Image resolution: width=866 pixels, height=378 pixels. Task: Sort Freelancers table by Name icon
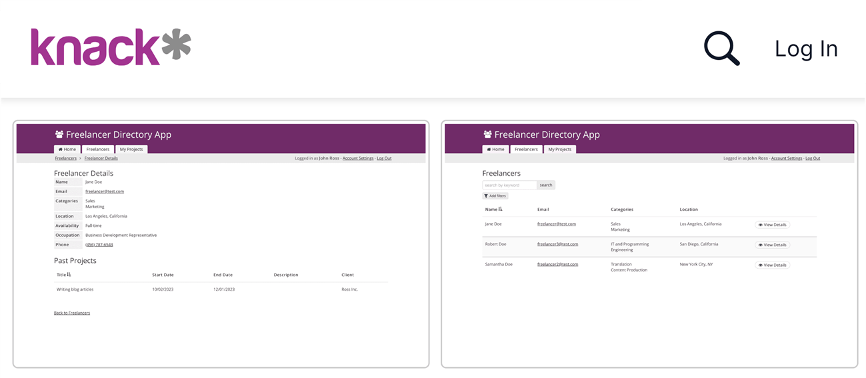pyautogui.click(x=500, y=209)
